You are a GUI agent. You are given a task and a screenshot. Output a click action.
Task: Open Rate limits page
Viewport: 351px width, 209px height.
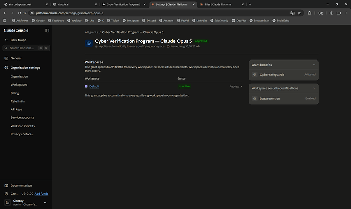(x=18, y=101)
